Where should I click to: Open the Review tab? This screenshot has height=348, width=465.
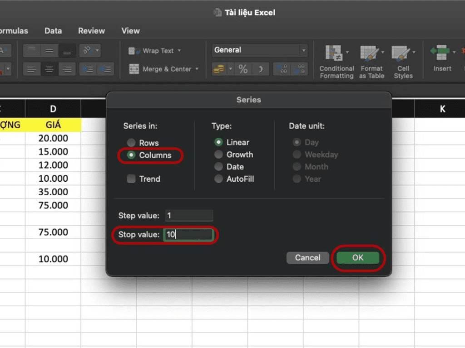pyautogui.click(x=91, y=31)
